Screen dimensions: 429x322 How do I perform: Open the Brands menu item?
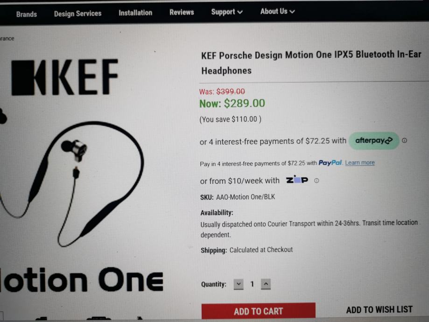(x=27, y=14)
